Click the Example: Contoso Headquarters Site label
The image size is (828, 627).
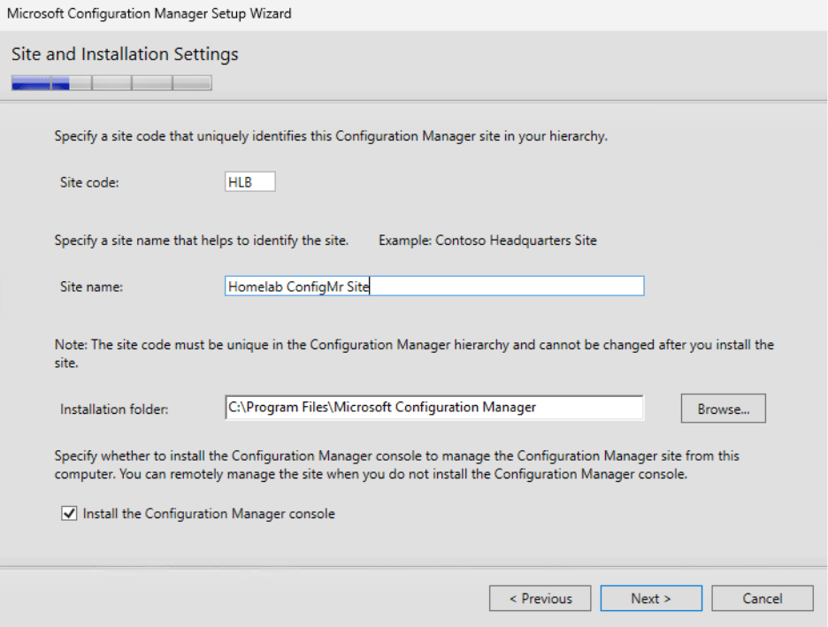pos(487,240)
